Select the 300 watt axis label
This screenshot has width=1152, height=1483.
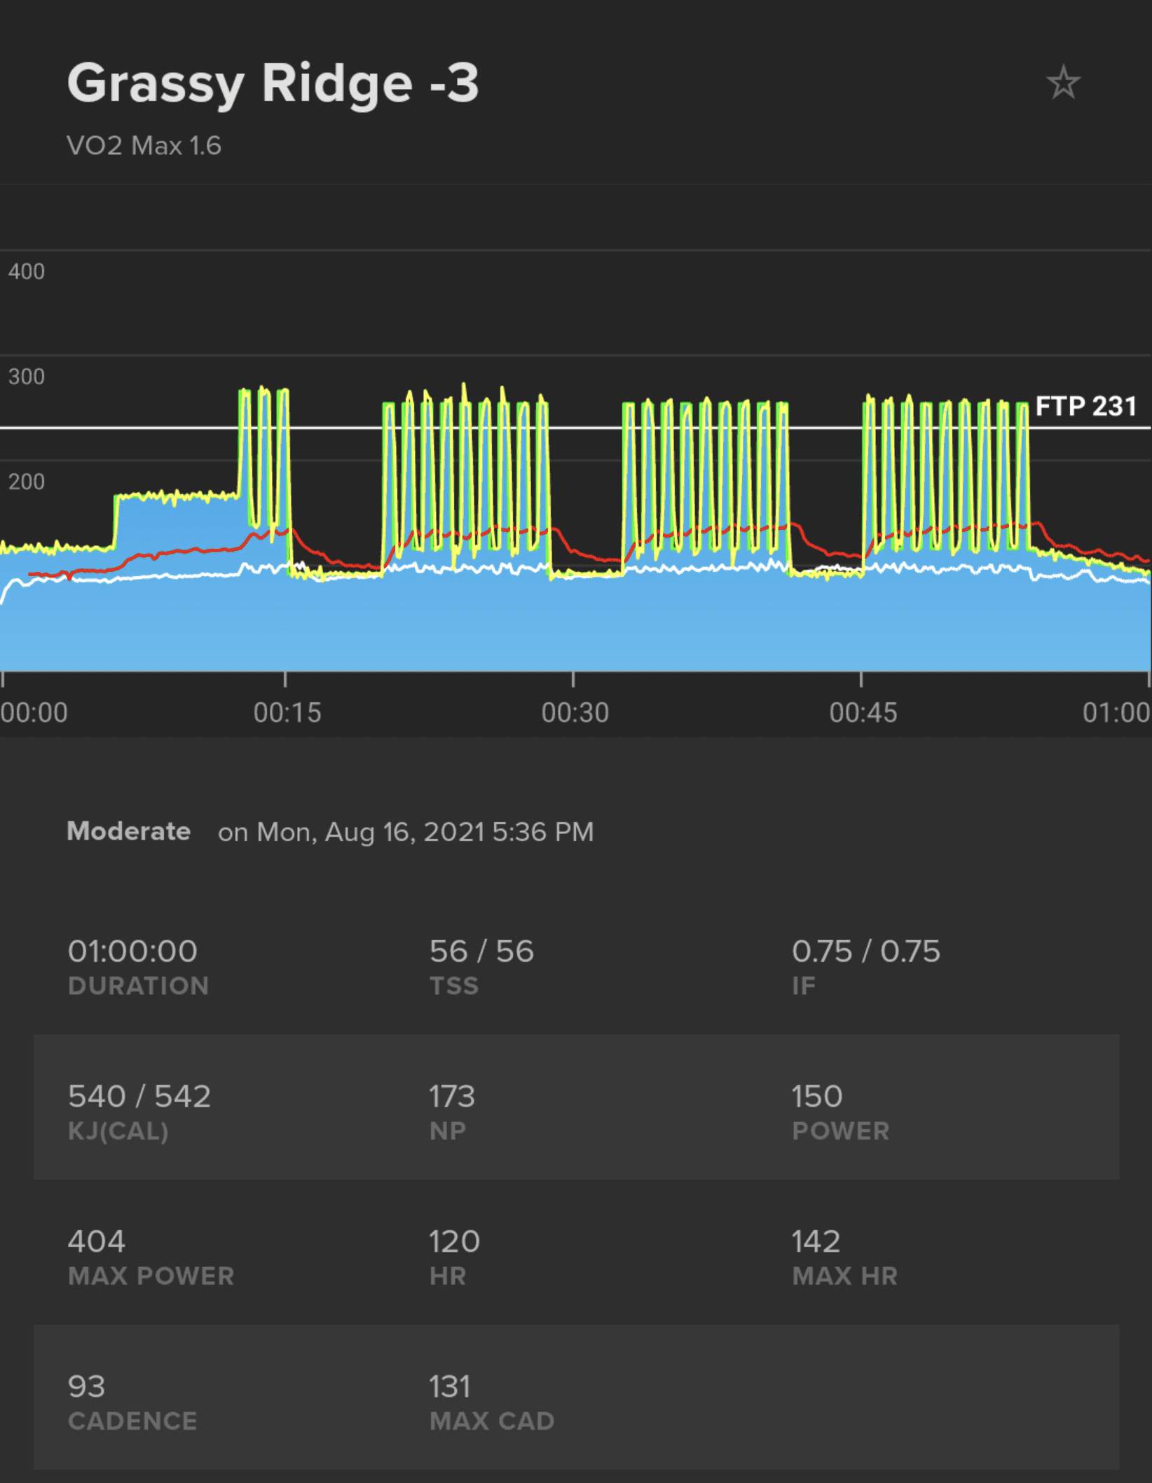coord(27,376)
